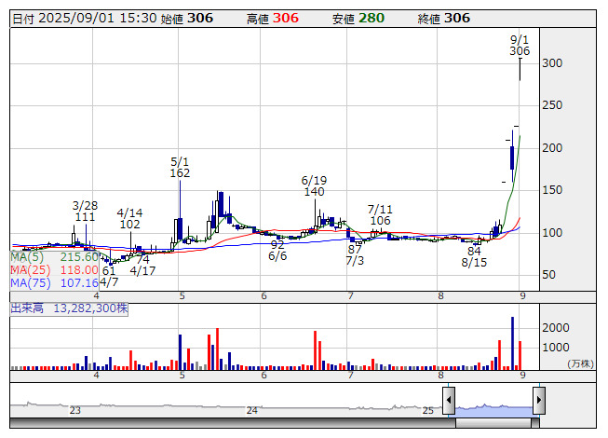Image resolution: width=608 pixels, height=438 pixels.
Task: Click the right range handle arrow
Action: click(x=538, y=401)
